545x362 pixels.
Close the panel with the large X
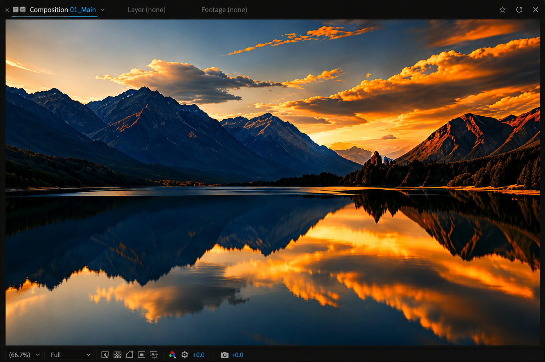click(535, 10)
